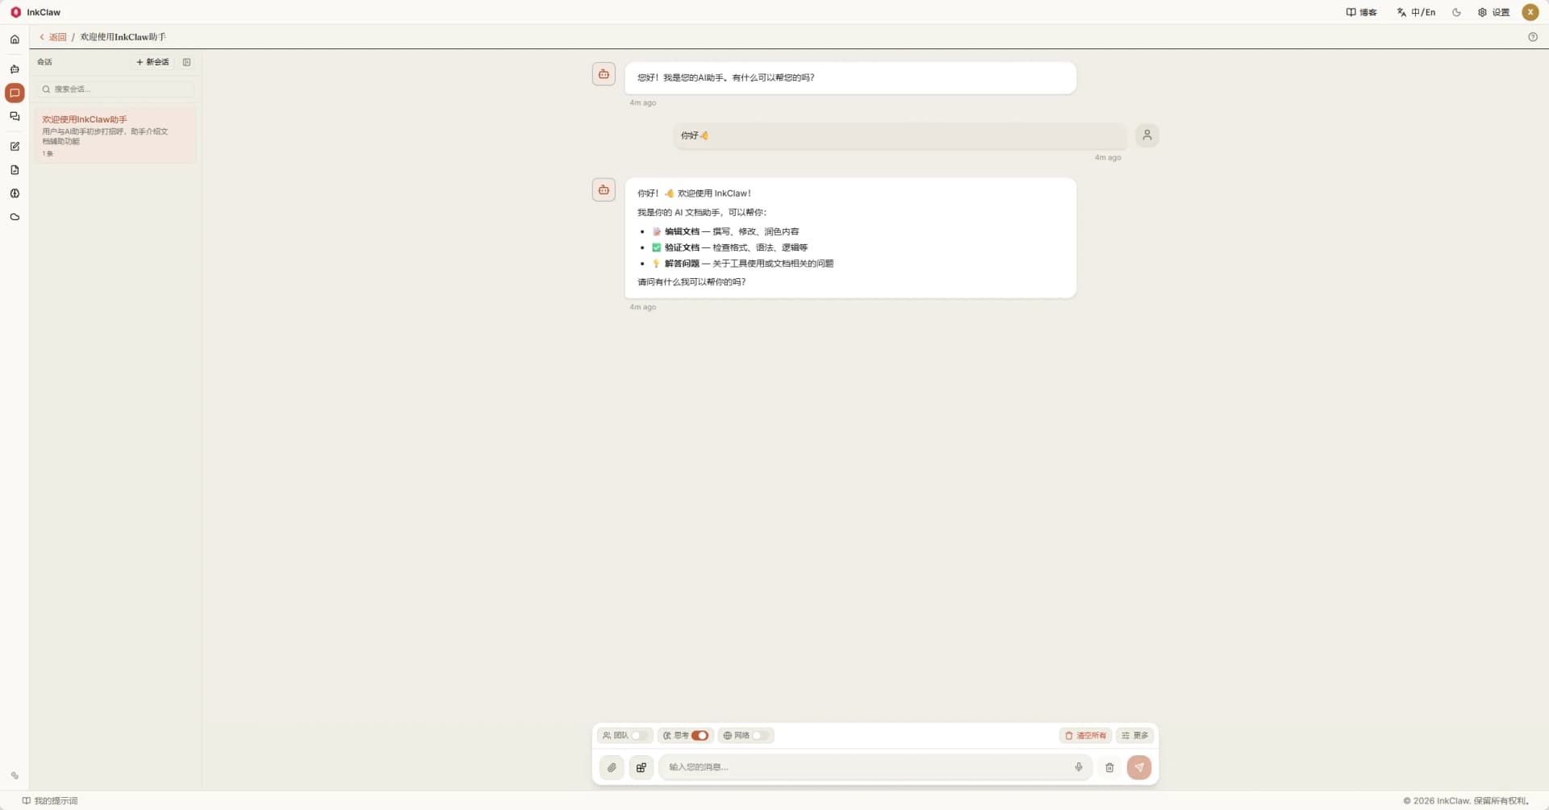This screenshot has height=810, width=1549.
Task: Click the 解答问题 bullet line
Action: click(x=743, y=264)
